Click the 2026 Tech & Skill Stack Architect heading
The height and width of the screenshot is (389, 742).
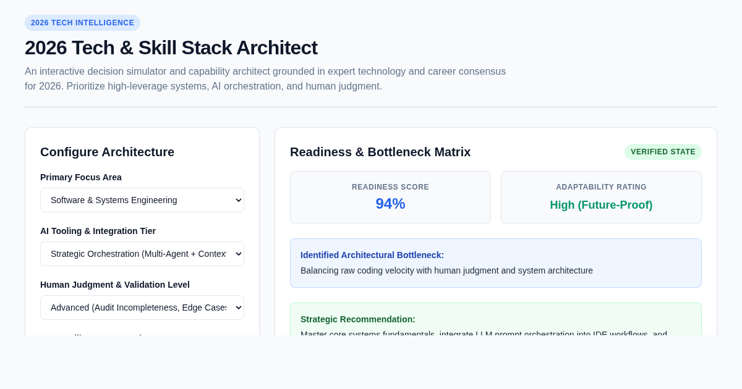(171, 48)
